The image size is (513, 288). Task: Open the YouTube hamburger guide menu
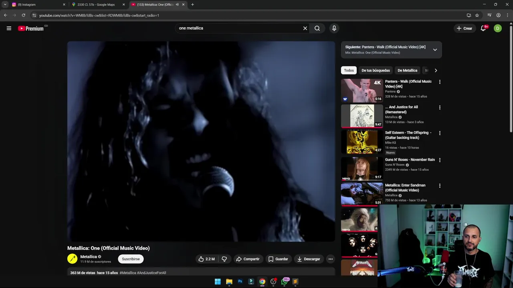[x=9, y=28]
